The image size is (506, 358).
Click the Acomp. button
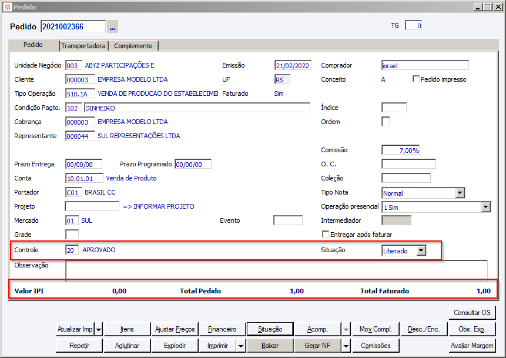tap(317, 329)
